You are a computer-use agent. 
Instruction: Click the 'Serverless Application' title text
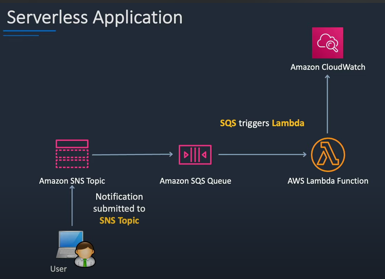coord(94,17)
